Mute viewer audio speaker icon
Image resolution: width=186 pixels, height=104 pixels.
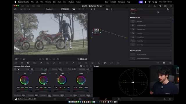(24, 59)
